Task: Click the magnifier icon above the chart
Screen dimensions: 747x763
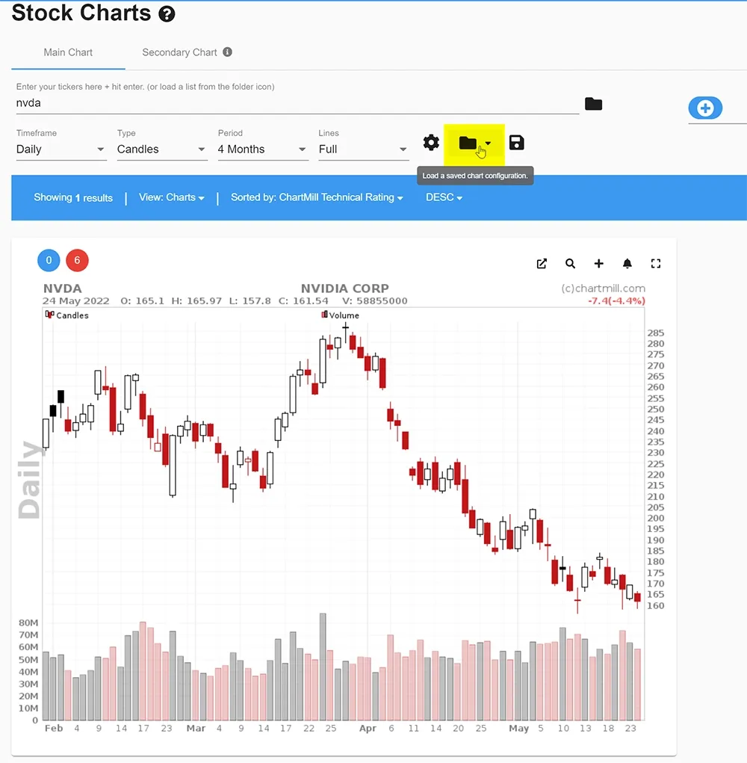Action: coord(570,263)
